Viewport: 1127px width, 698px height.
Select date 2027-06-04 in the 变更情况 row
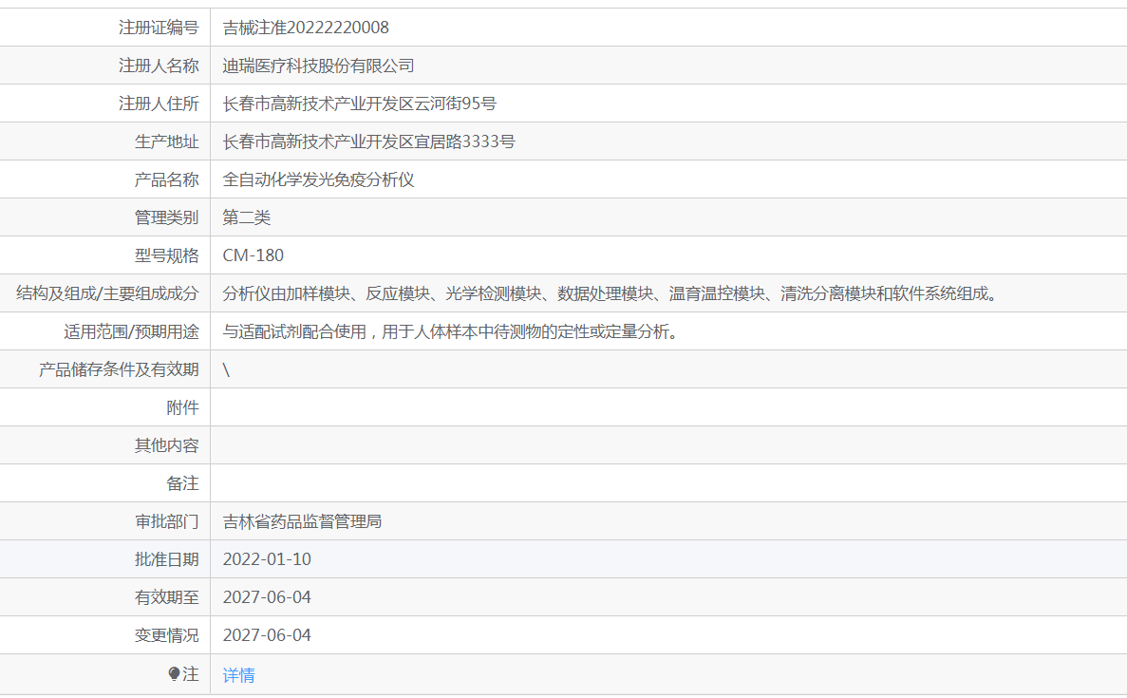coord(267,635)
